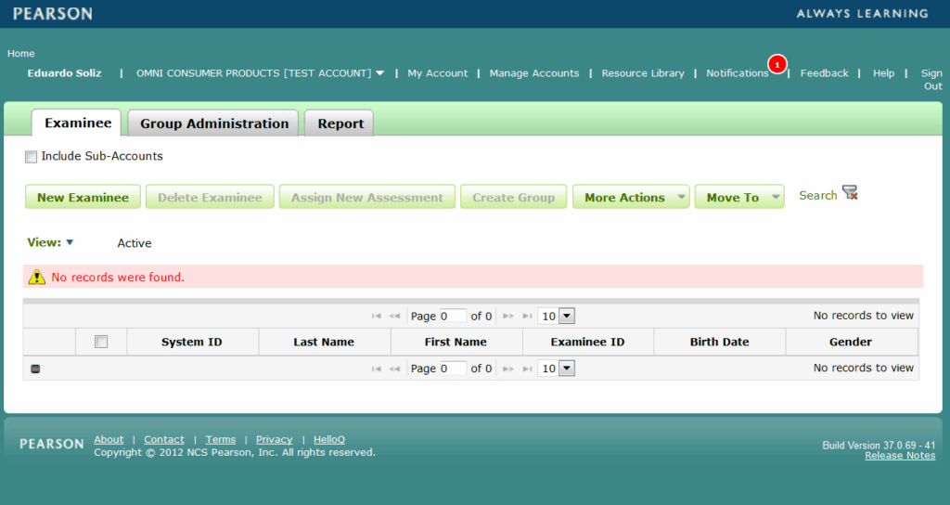Go to first page in bottom pager
Screen dimensions: 950x505
[x=377, y=369]
